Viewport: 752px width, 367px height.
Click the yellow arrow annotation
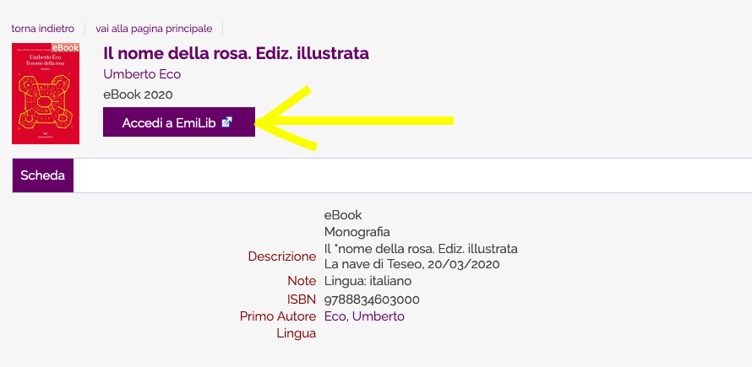(354, 118)
